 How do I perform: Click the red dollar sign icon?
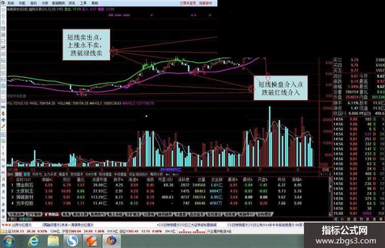coord(3,114)
